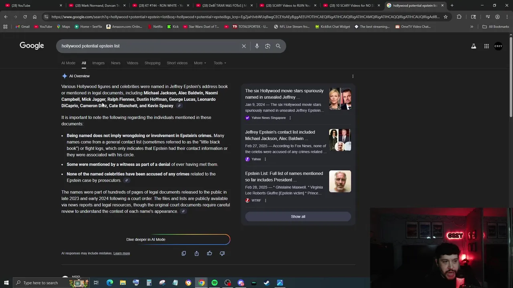Viewport: 513px width, 288px height.
Task: Clear the Google search box text
Action: [244, 46]
